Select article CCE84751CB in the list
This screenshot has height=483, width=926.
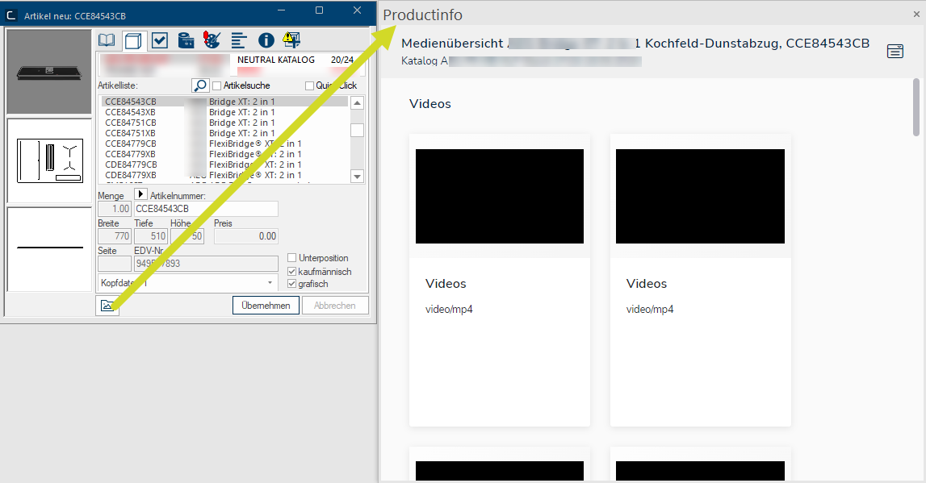(131, 123)
